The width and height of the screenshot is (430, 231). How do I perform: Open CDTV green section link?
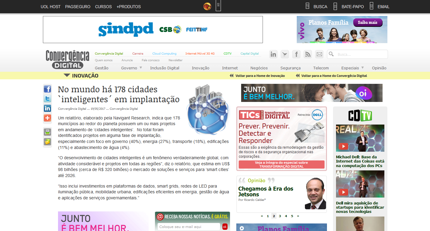click(228, 54)
